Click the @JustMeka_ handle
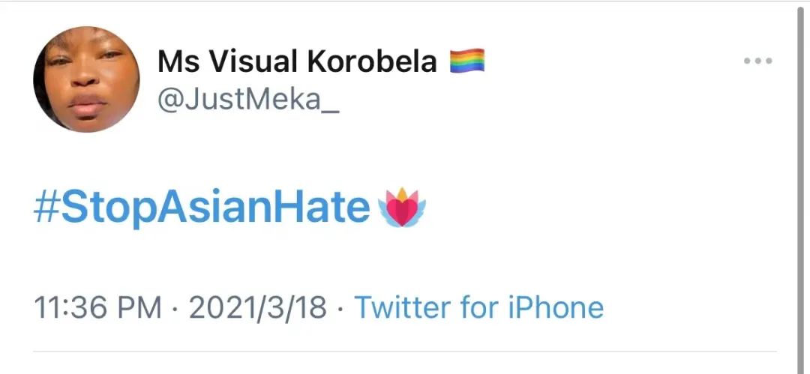 (248, 98)
